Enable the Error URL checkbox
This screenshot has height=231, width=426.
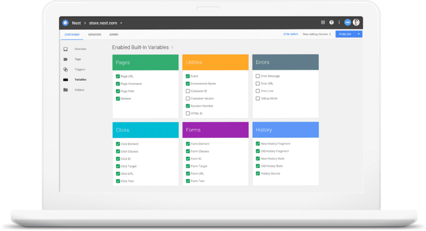(x=257, y=84)
